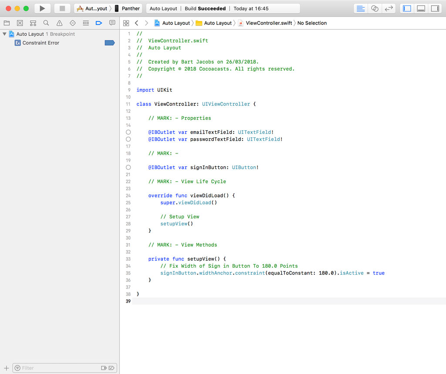Screen dimensions: 446x374
Task: Show the debug area panel
Action: 422,8
